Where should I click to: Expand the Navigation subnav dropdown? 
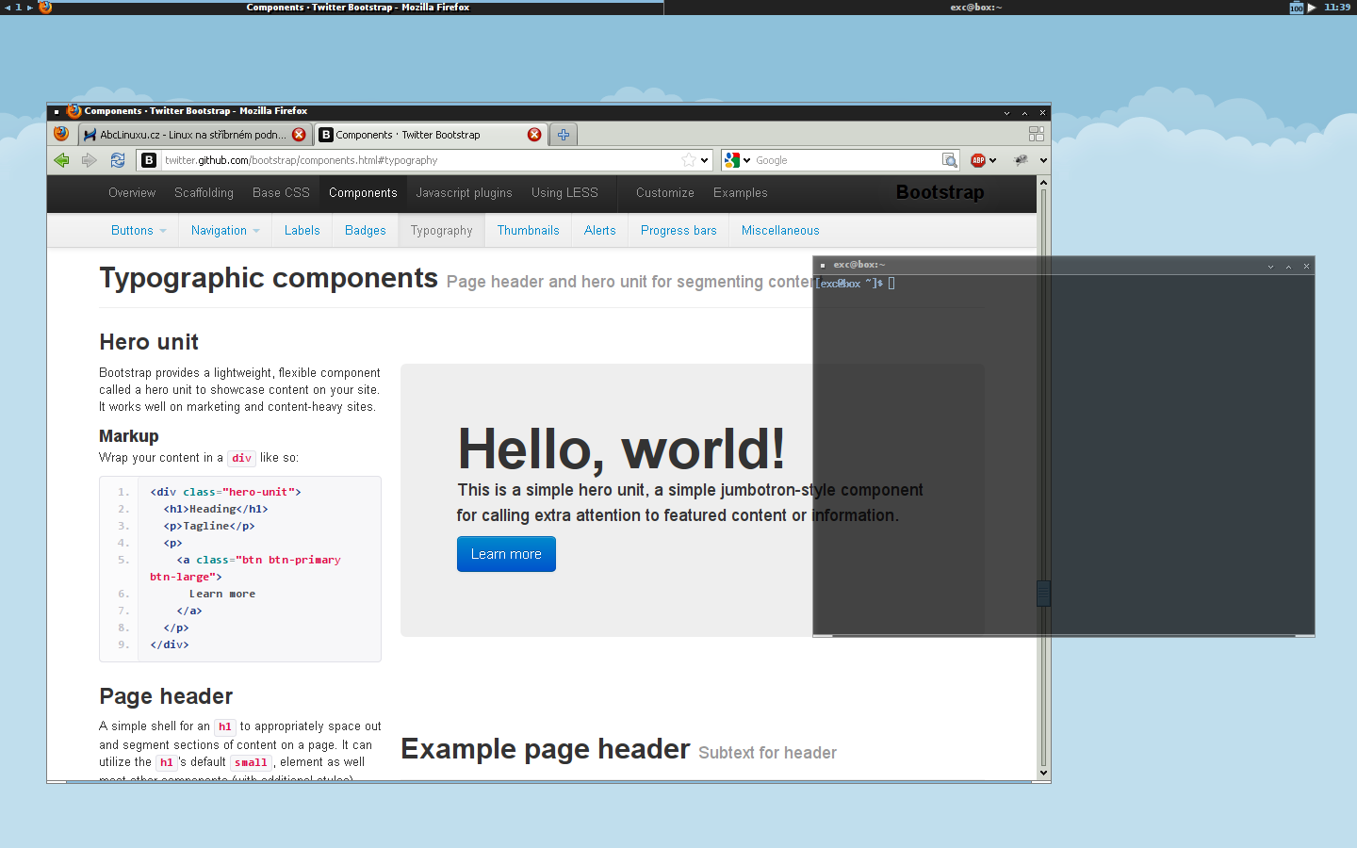pyautogui.click(x=225, y=231)
